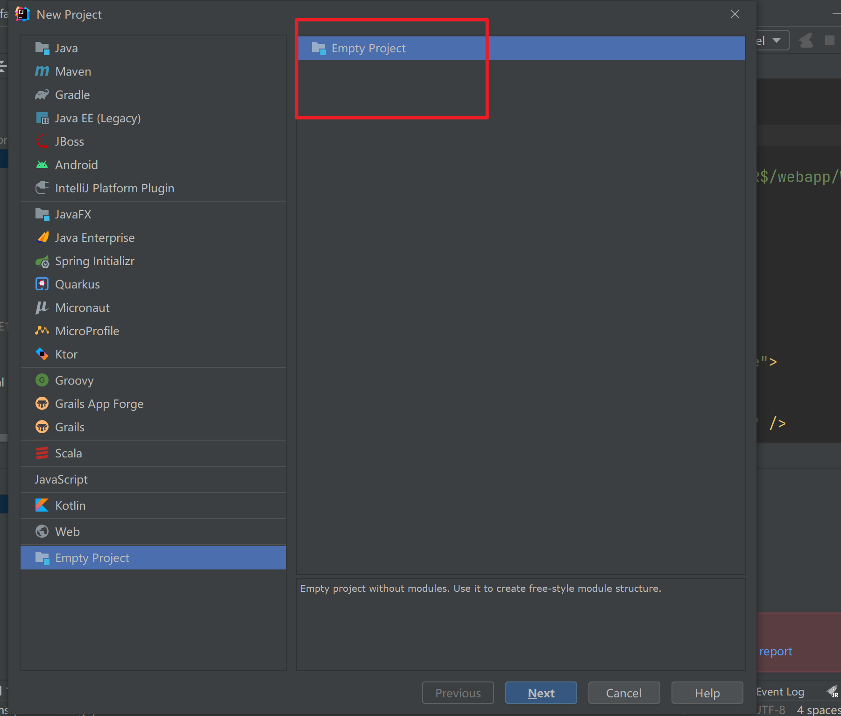Click Empty Project folder icon in left list

click(42, 558)
